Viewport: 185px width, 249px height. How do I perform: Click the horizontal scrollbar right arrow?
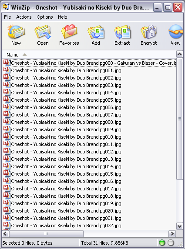coord(172,234)
